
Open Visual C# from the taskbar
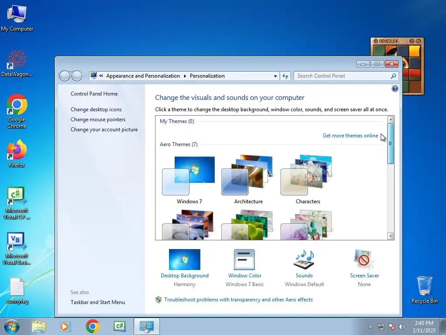(119, 326)
